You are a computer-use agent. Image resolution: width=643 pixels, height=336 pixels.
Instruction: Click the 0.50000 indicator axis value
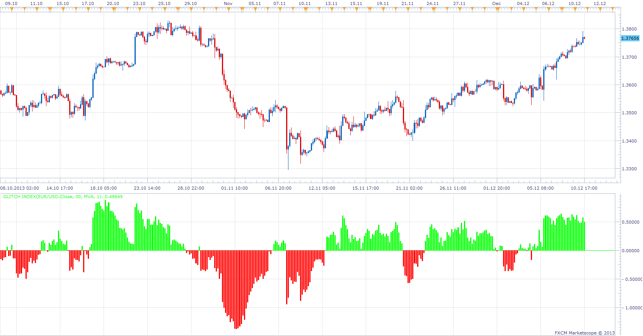tap(630, 222)
